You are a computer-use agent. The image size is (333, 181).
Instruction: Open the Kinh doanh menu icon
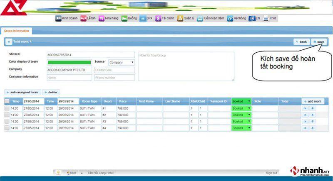pyautogui.click(x=58, y=18)
